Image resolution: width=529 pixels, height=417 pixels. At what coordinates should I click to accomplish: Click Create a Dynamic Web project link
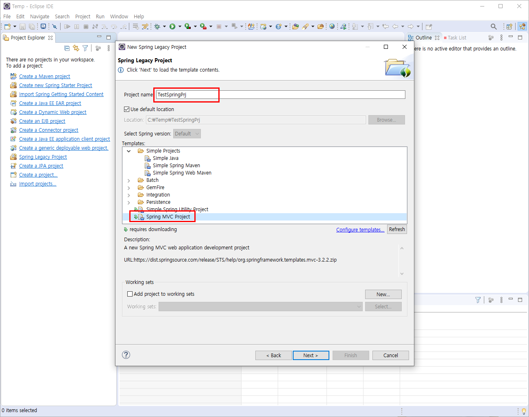click(x=53, y=112)
